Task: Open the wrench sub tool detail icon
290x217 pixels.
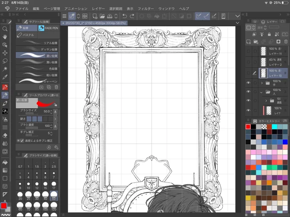Action: [x=56, y=147]
